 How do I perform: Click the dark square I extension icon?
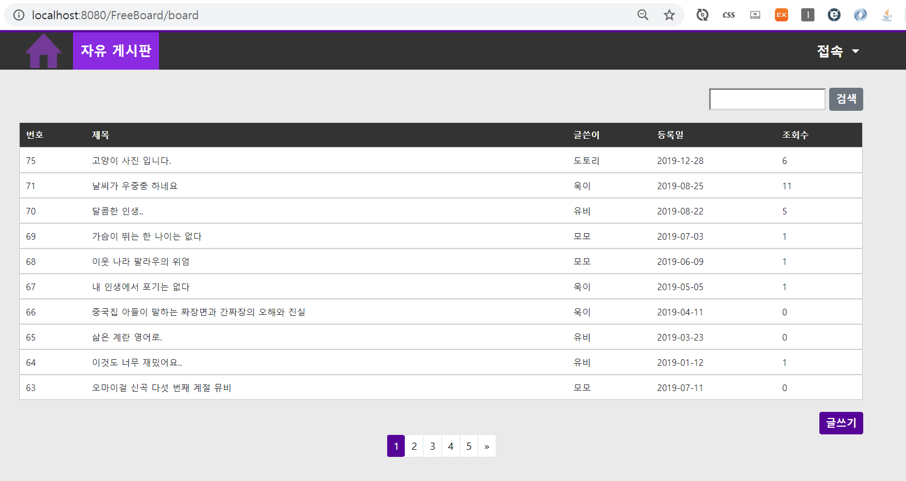(808, 15)
